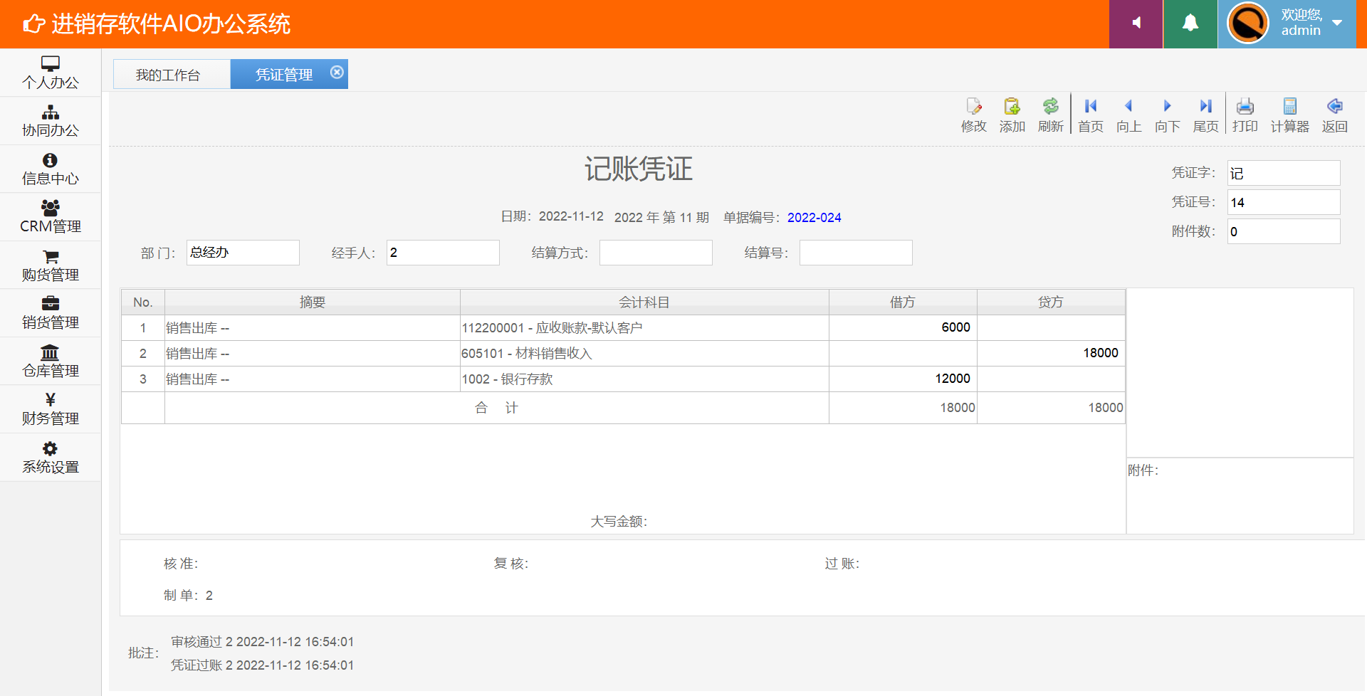Click the No. column header

[x=142, y=302]
